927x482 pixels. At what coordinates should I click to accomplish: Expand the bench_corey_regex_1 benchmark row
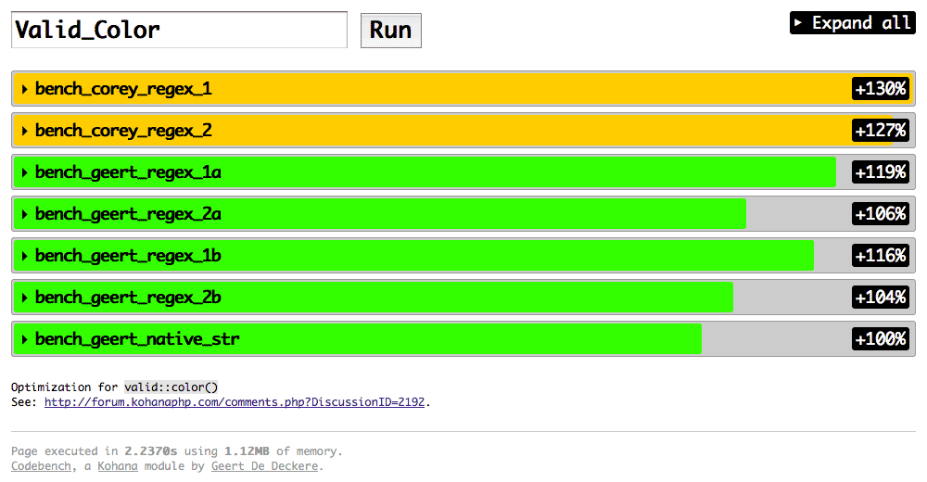point(123,89)
